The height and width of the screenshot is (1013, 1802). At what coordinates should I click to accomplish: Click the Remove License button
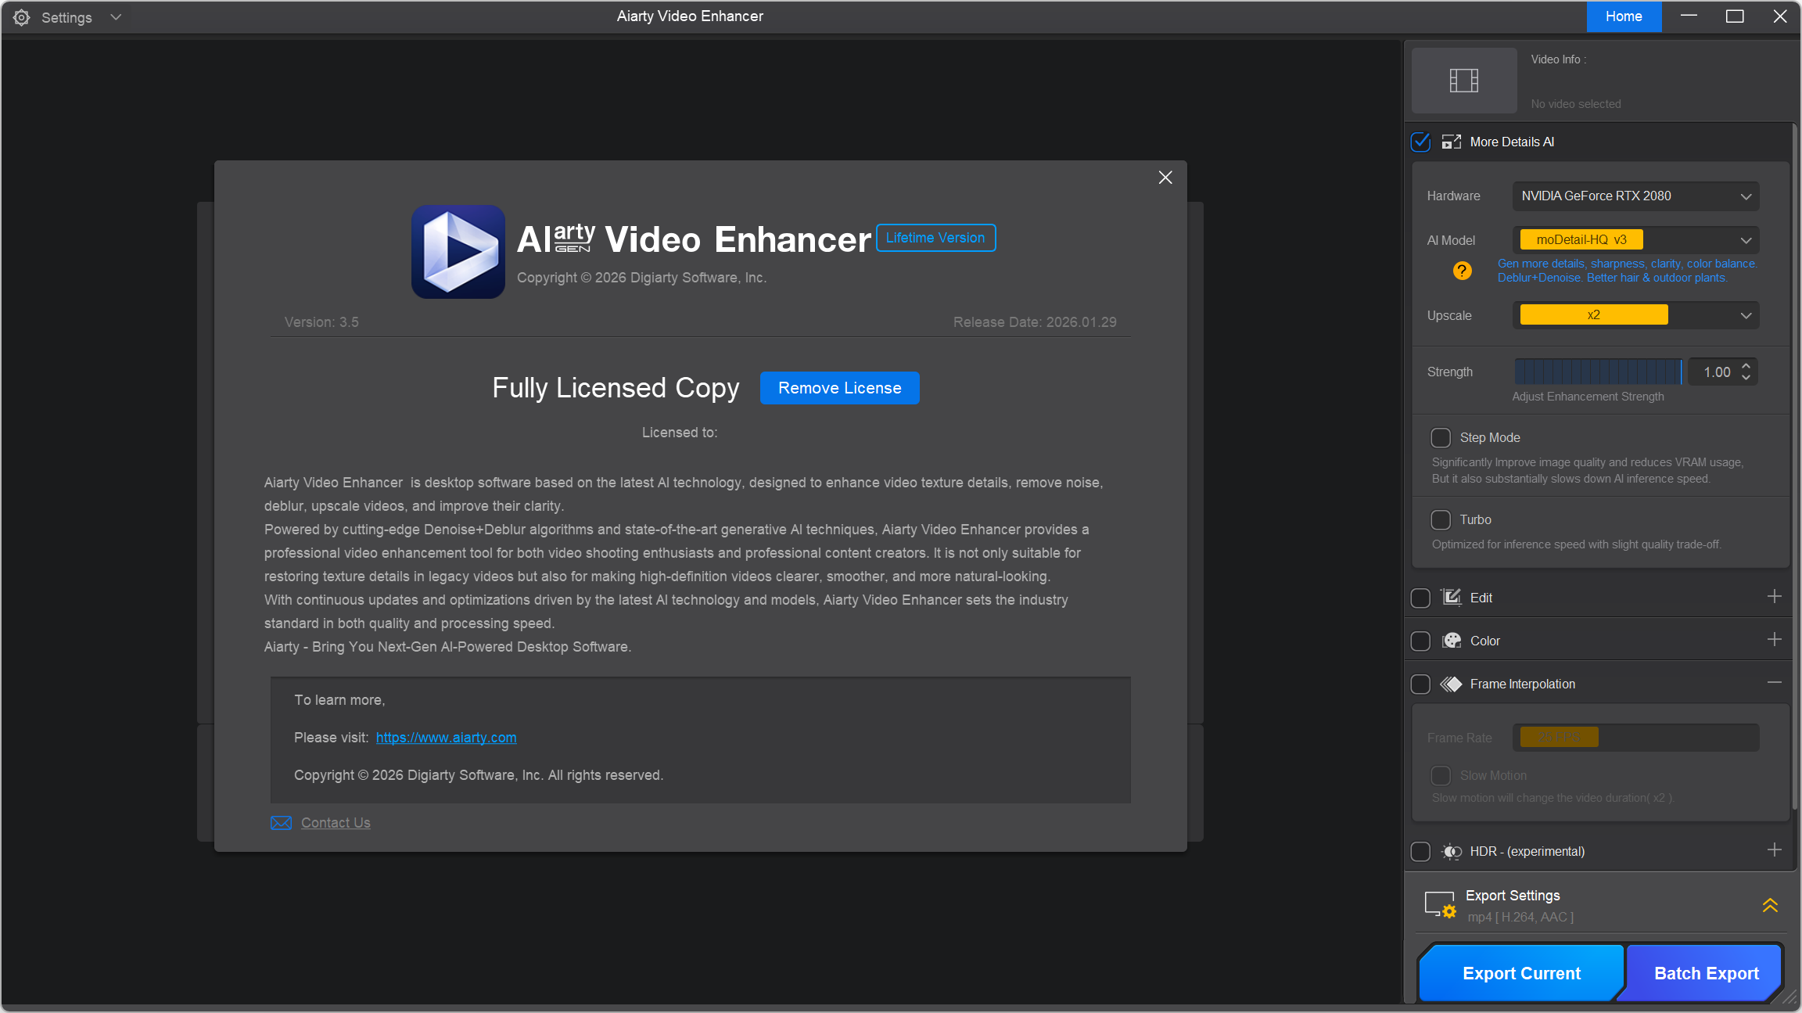pos(839,388)
